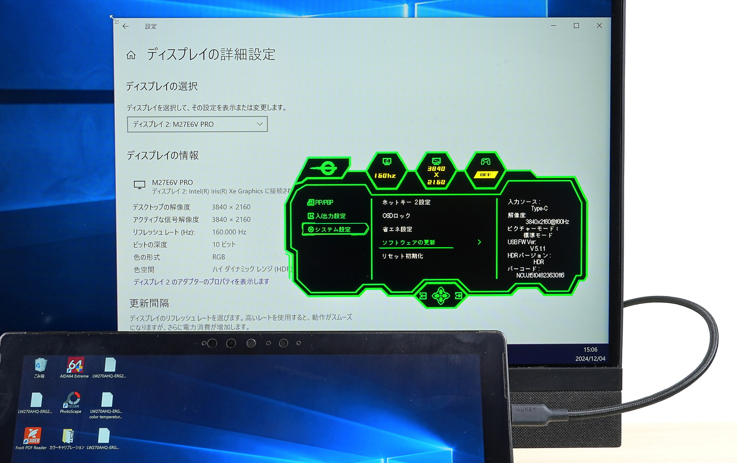Click the 更新間隔 section heading

[149, 303]
